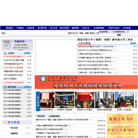Open the 专业技术人员继续教育培训平台 banner

point(86,82)
